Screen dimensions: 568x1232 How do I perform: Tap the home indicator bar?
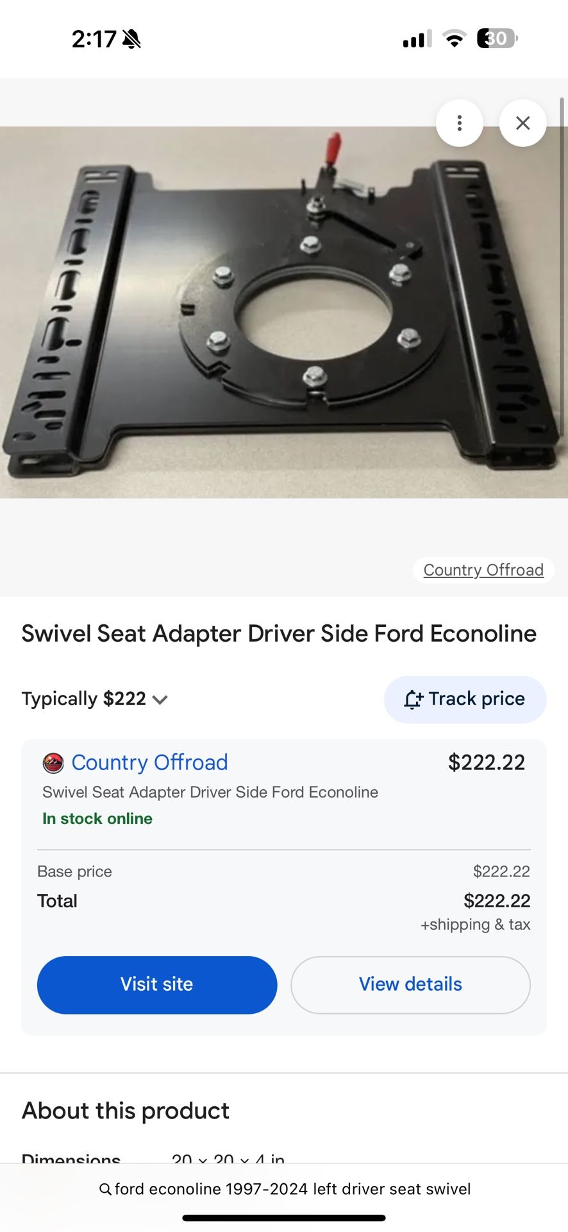pos(284,1217)
